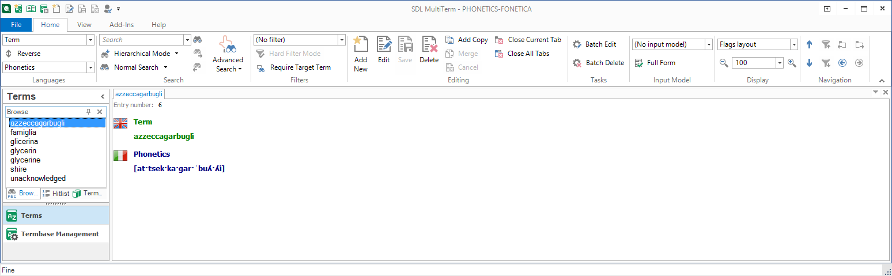
Task: Go to previous entry with up arrow
Action: click(x=809, y=44)
